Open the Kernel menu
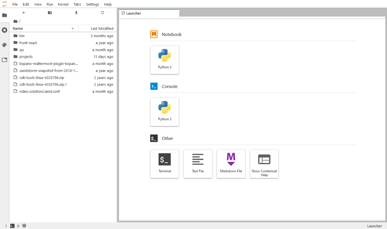This screenshot has width=387, height=229. coord(63,4)
